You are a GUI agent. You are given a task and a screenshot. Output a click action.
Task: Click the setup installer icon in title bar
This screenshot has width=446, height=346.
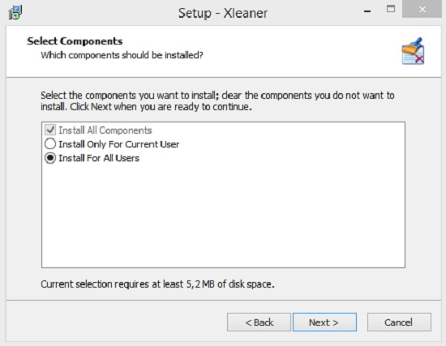(15, 12)
